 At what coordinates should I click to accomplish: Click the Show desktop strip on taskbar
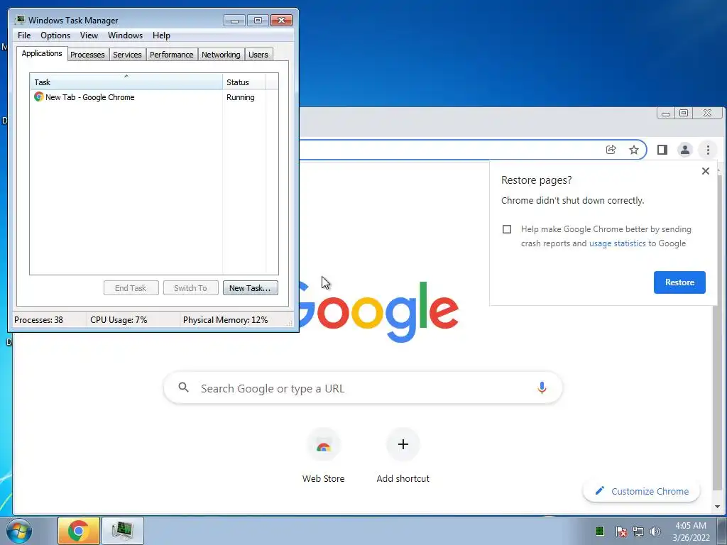(x=721, y=531)
